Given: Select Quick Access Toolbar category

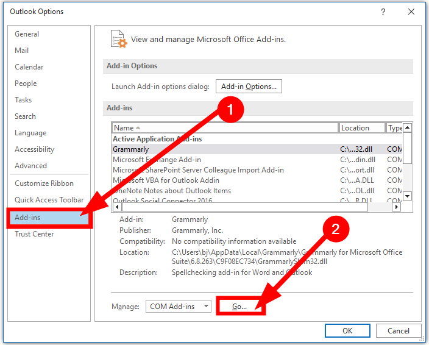Looking at the screenshot, I should tap(49, 200).
